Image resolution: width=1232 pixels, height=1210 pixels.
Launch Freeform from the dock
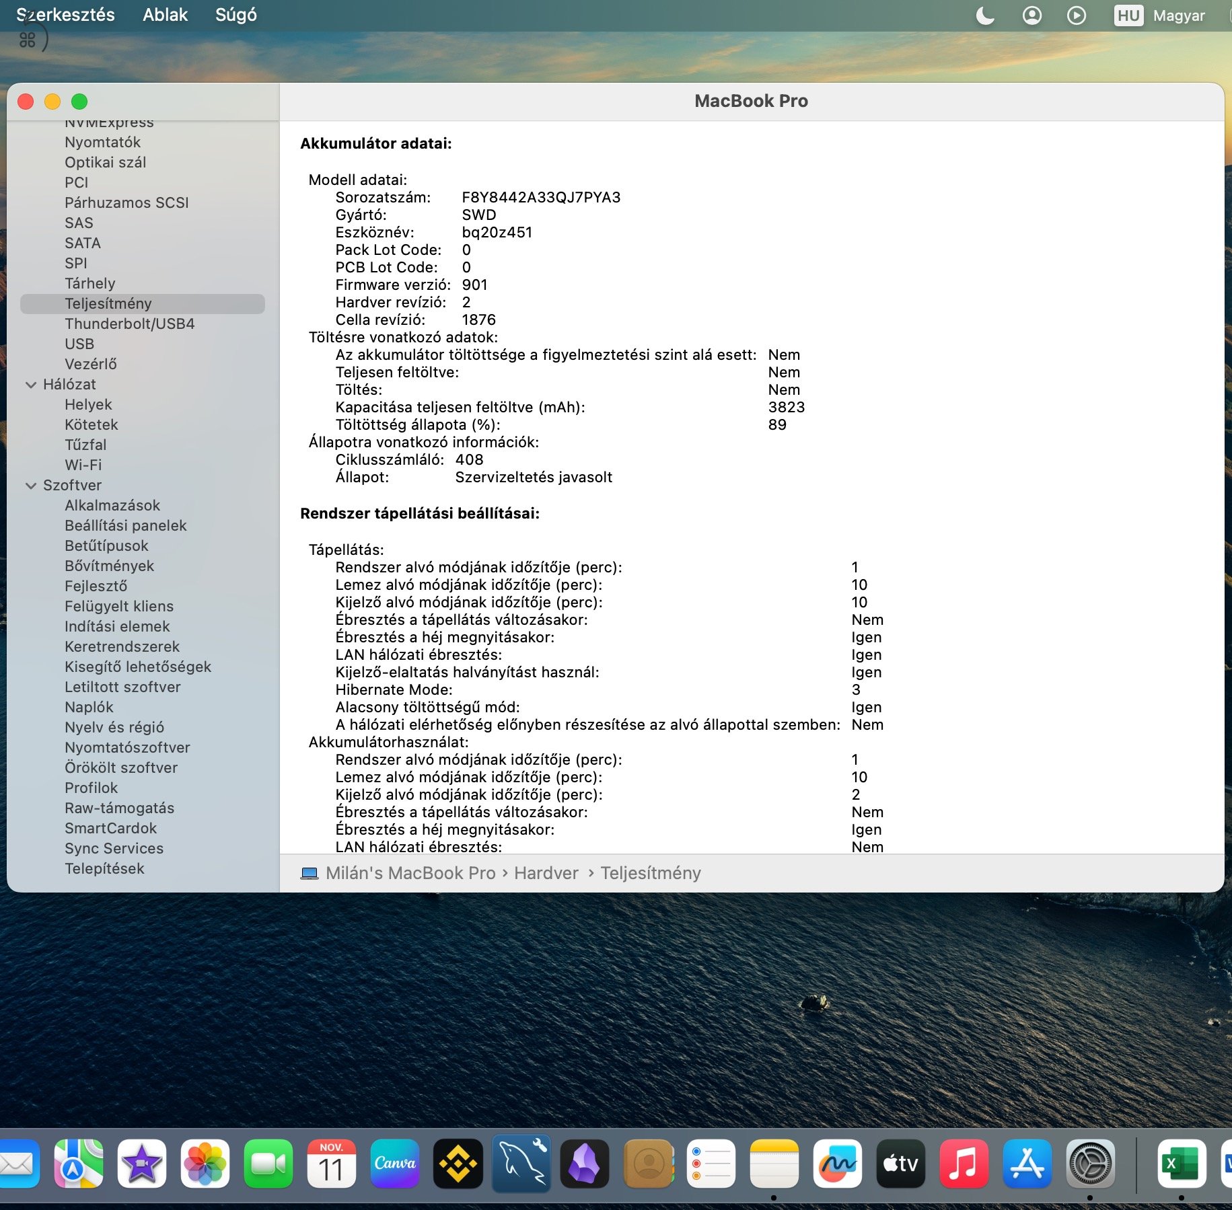click(x=838, y=1164)
